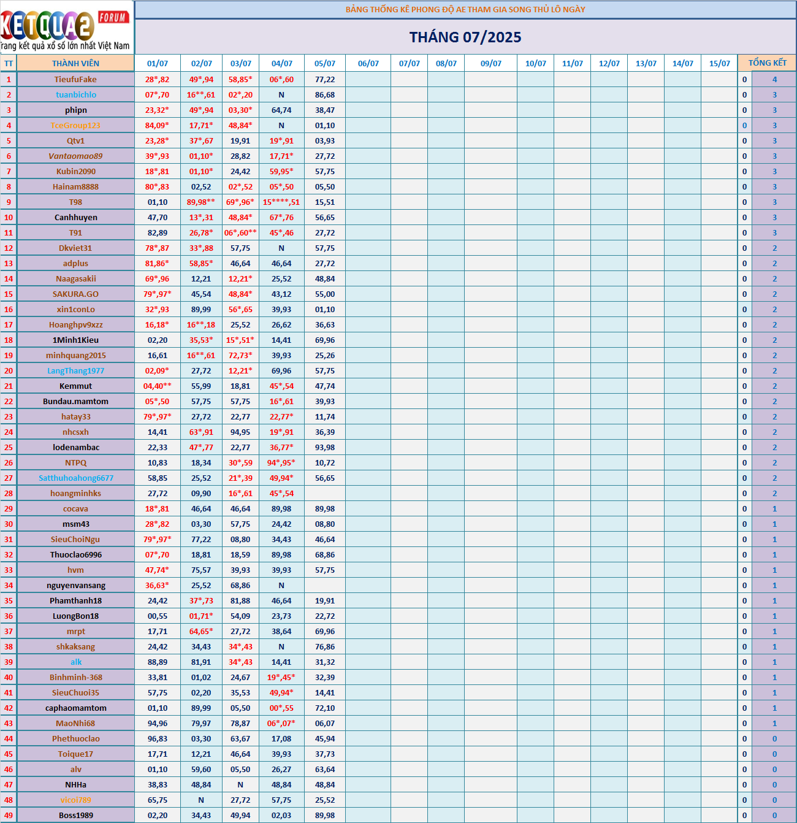
Task: Click the Ketqua2 Forum logo
Action: (66, 27)
